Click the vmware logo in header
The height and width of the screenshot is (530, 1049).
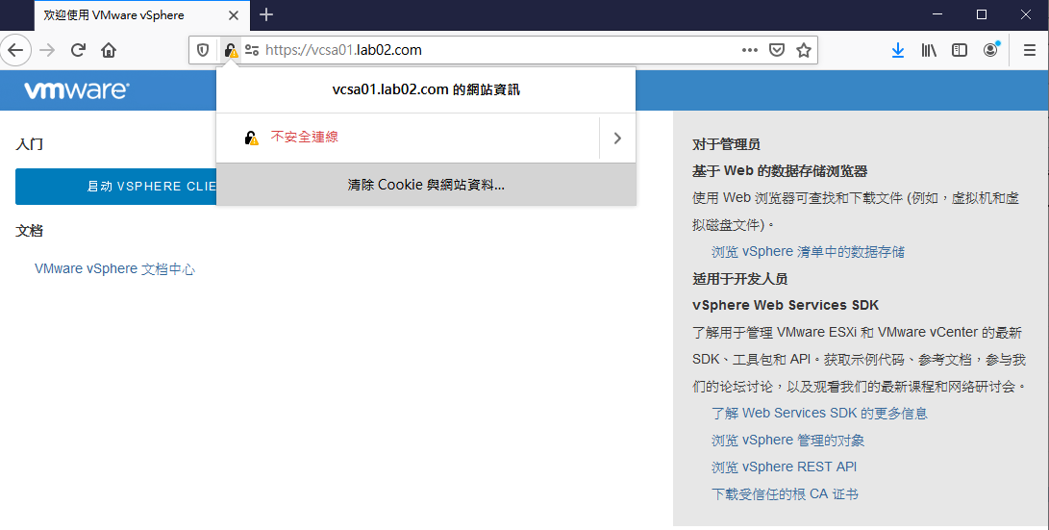tap(77, 89)
